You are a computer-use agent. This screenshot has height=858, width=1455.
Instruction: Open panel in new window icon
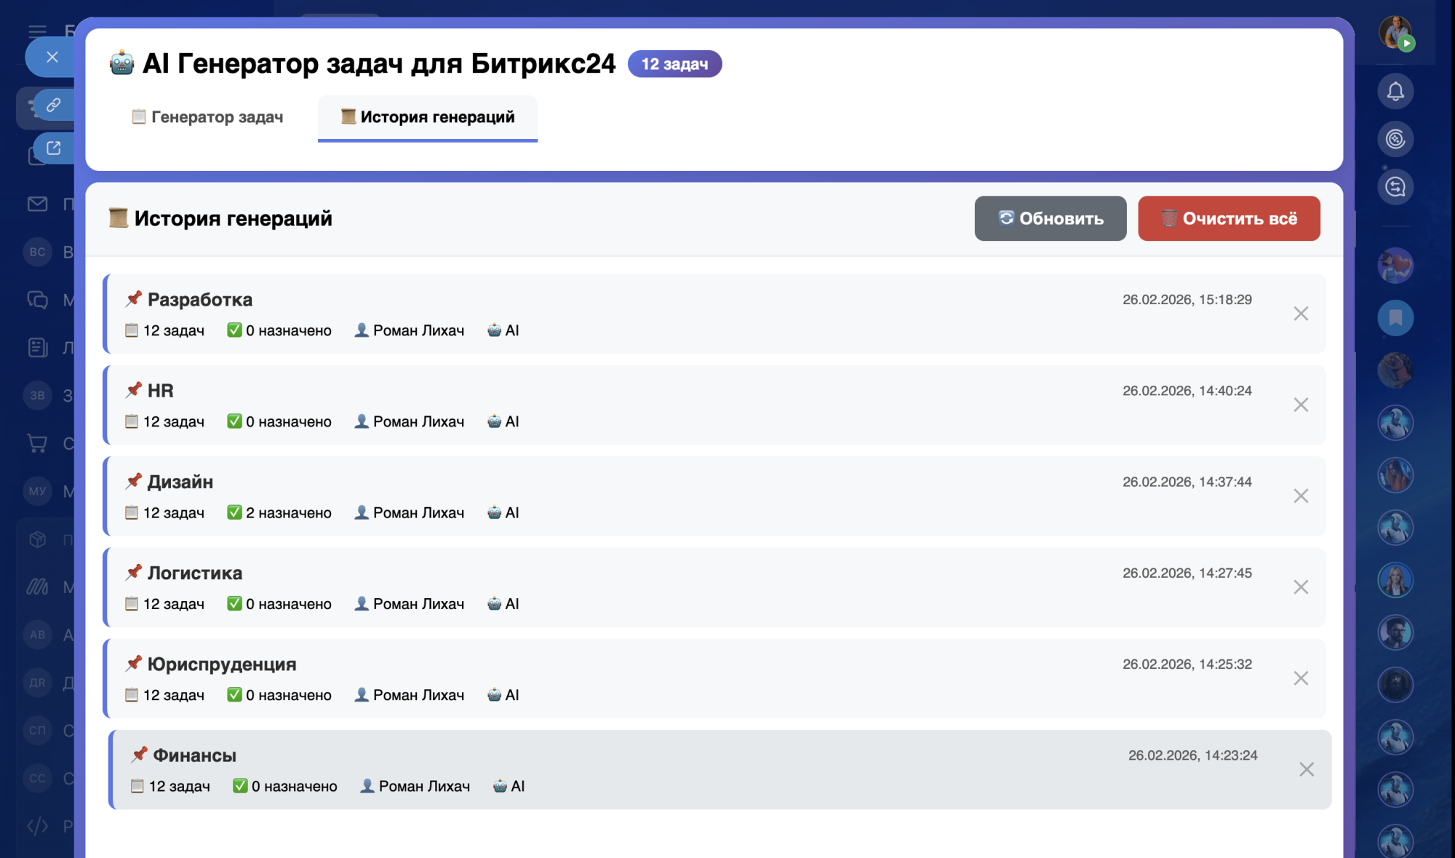[53, 148]
